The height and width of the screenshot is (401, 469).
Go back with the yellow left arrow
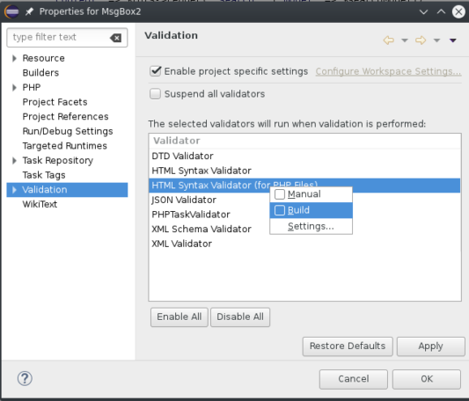coord(389,40)
